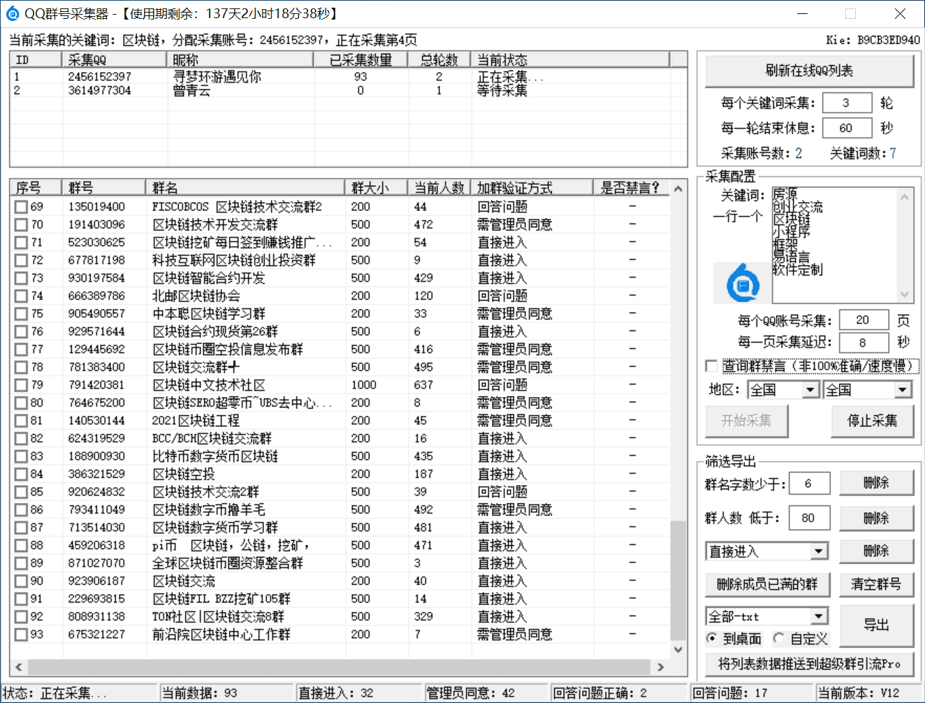The height and width of the screenshot is (703, 925).
Task: Click the keyword list scroll-down arrow
Action: click(x=905, y=294)
